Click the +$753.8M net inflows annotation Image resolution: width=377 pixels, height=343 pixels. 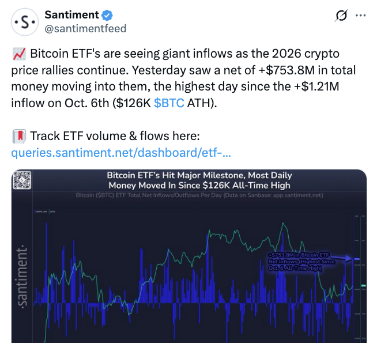coord(301,261)
